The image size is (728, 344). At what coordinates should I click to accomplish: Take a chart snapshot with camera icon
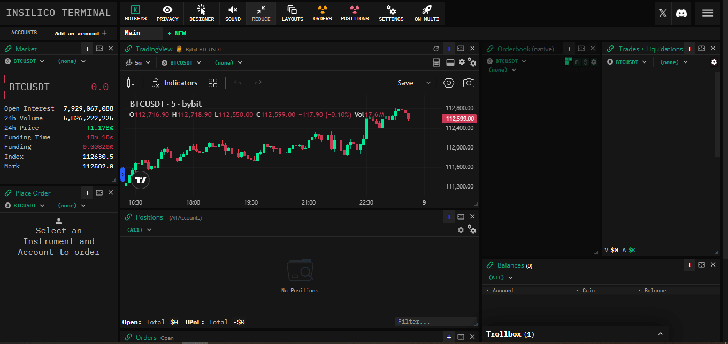pyautogui.click(x=469, y=83)
